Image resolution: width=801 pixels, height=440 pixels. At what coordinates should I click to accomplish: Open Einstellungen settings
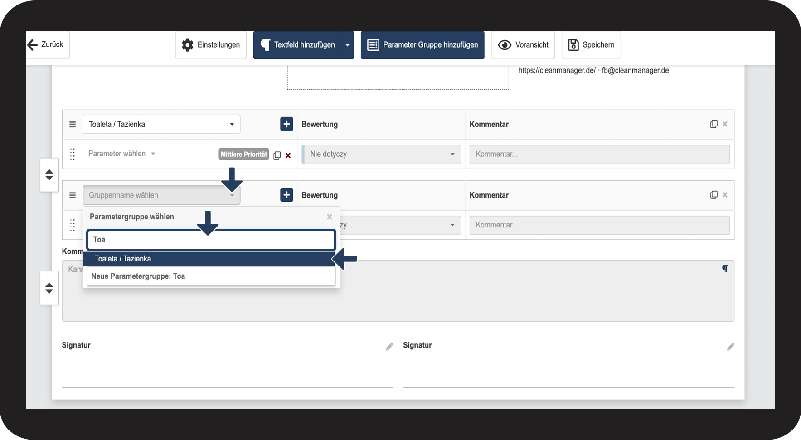[211, 45]
